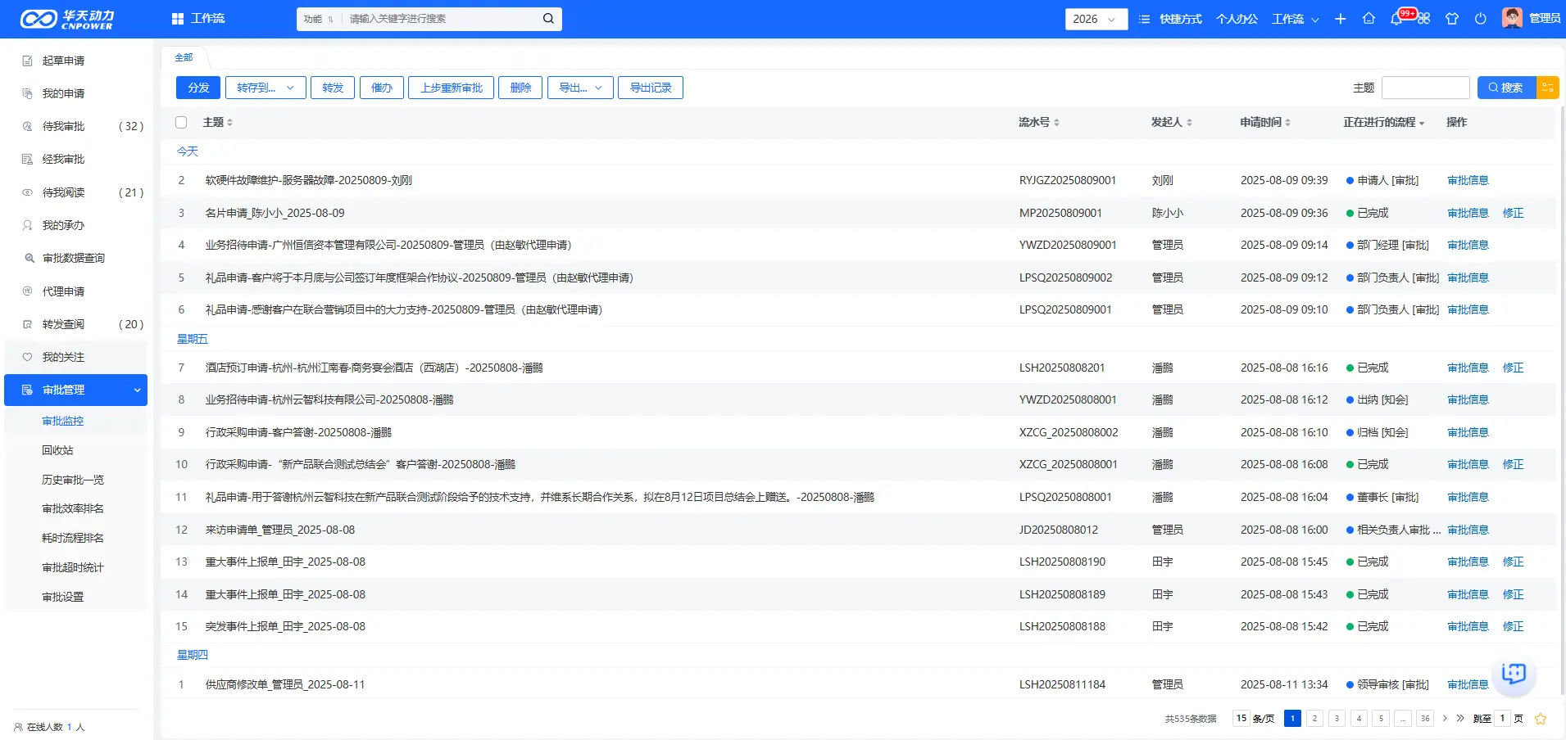Click 修正 for 酒店预订申请 row
The height and width of the screenshot is (740, 1566).
point(1513,368)
